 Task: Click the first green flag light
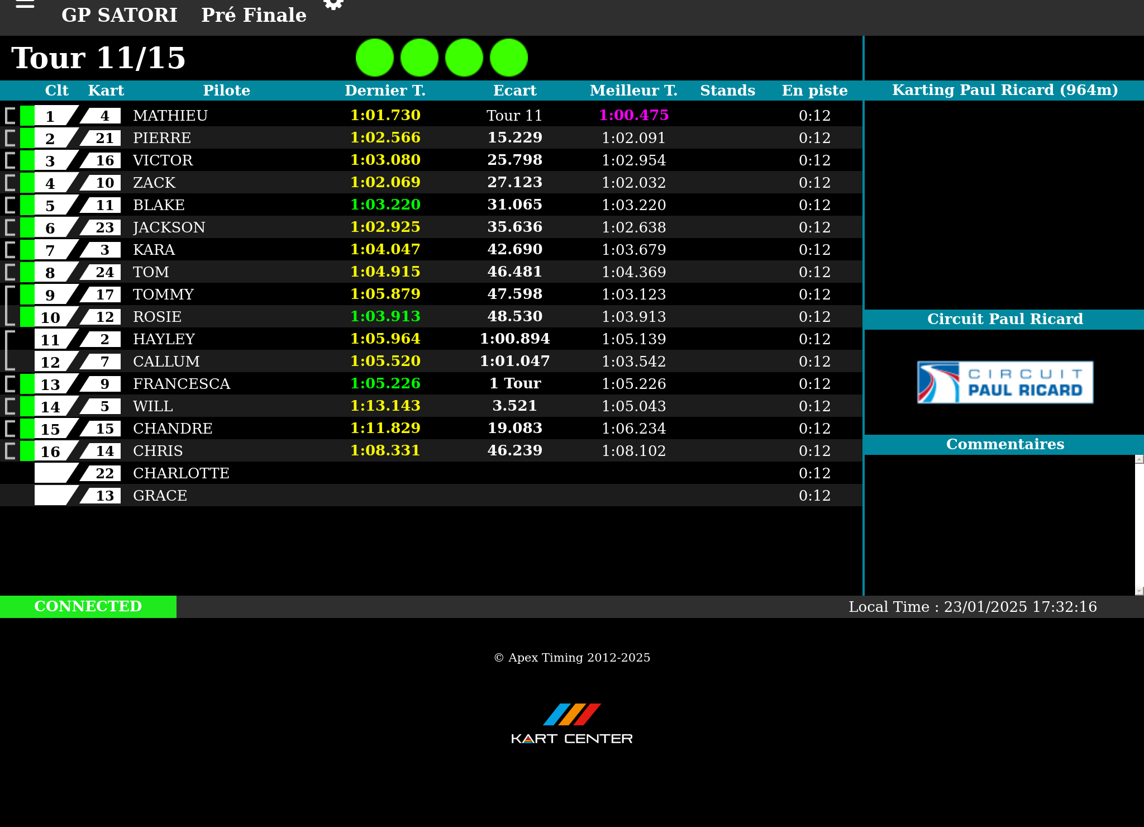pyautogui.click(x=375, y=58)
